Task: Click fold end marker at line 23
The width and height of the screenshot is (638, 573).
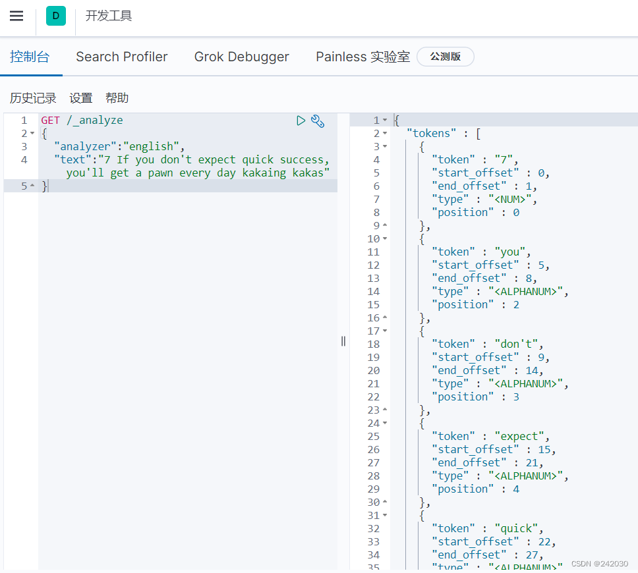Action: [385, 410]
